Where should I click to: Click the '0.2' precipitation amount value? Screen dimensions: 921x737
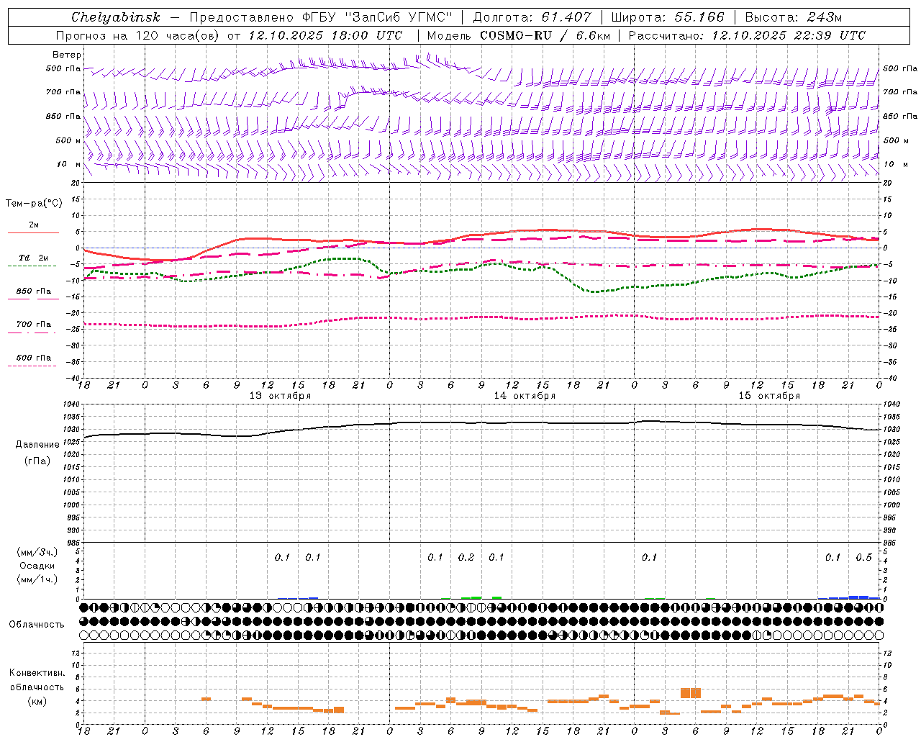(x=466, y=558)
